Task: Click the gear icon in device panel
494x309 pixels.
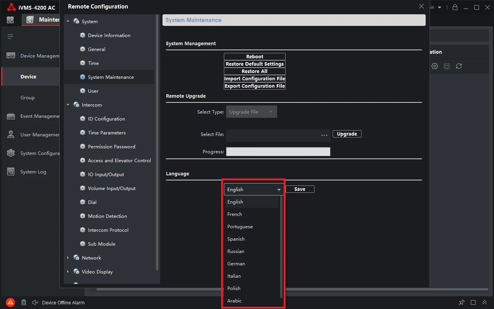Action: (435, 66)
